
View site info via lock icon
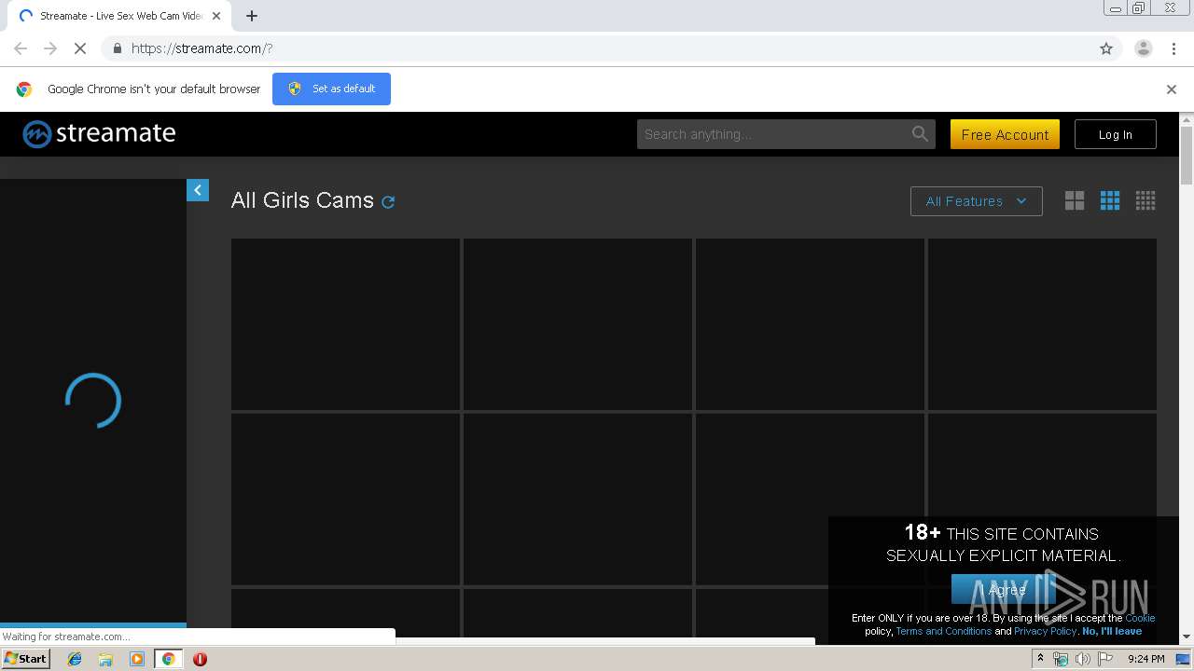click(117, 48)
